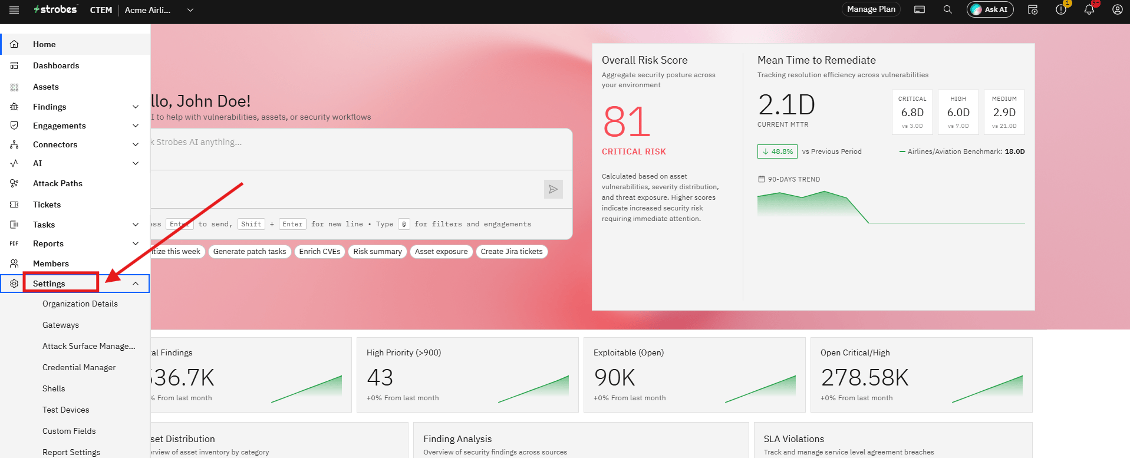
Task: Click the alert exclamation icon in the top bar
Action: pos(1060,9)
